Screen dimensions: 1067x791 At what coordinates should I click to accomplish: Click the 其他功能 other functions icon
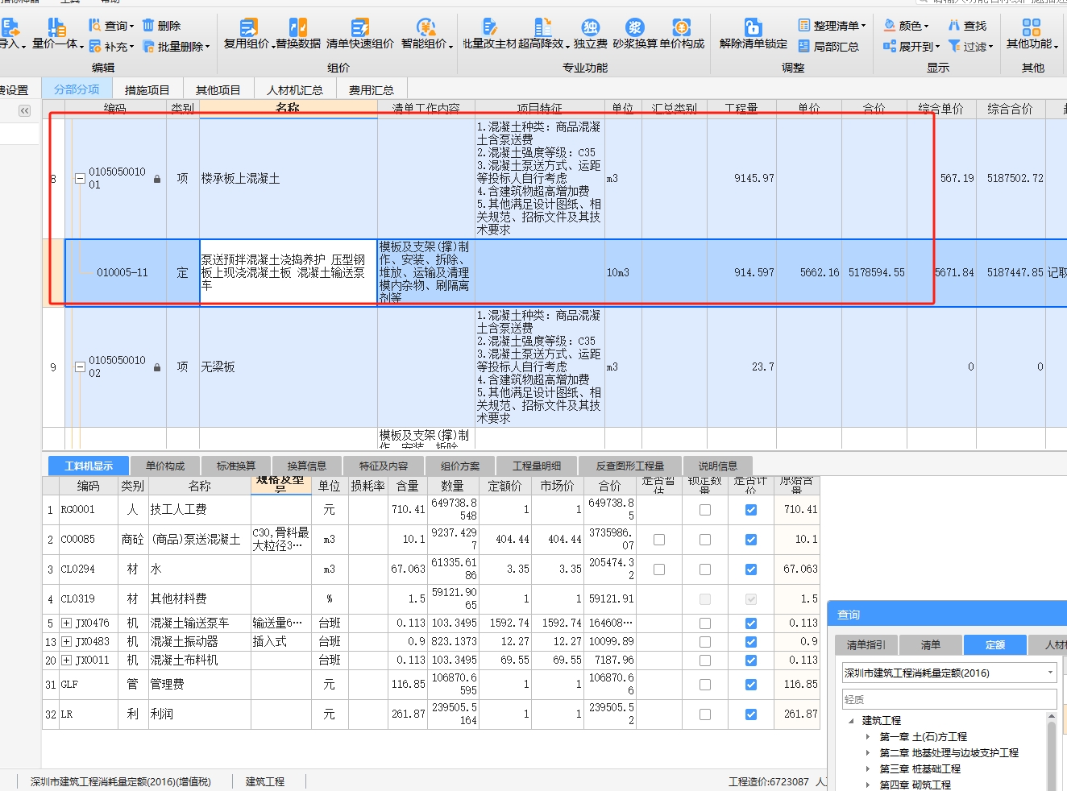coord(1032,27)
